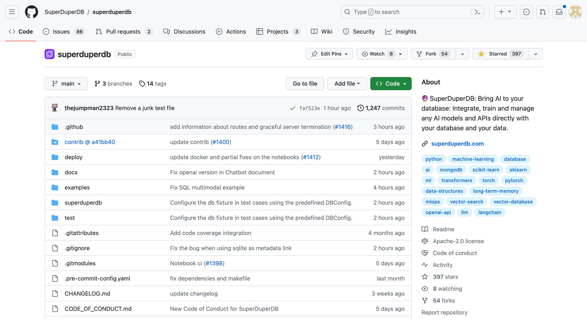The width and height of the screenshot is (587, 320).
Task: Open the Projects tab
Action: 278,32
